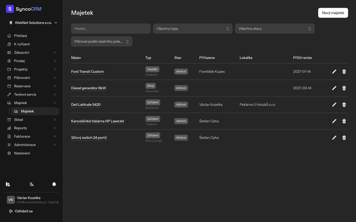Open Kancelářská tiskárna HP LaserJet link
The image size is (356, 222).
[x=98, y=121]
